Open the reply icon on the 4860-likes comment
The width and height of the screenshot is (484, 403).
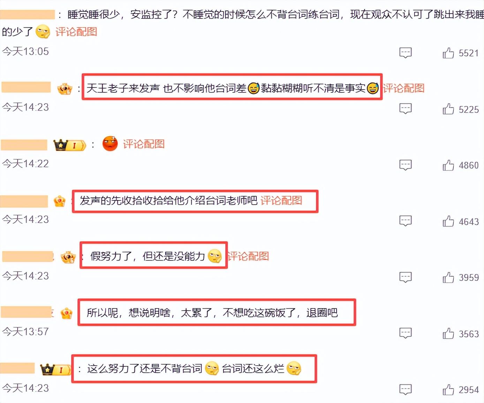coord(405,165)
